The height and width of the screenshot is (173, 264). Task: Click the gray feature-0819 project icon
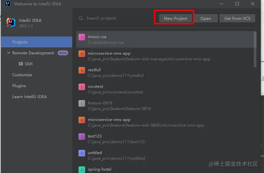coord(82,103)
